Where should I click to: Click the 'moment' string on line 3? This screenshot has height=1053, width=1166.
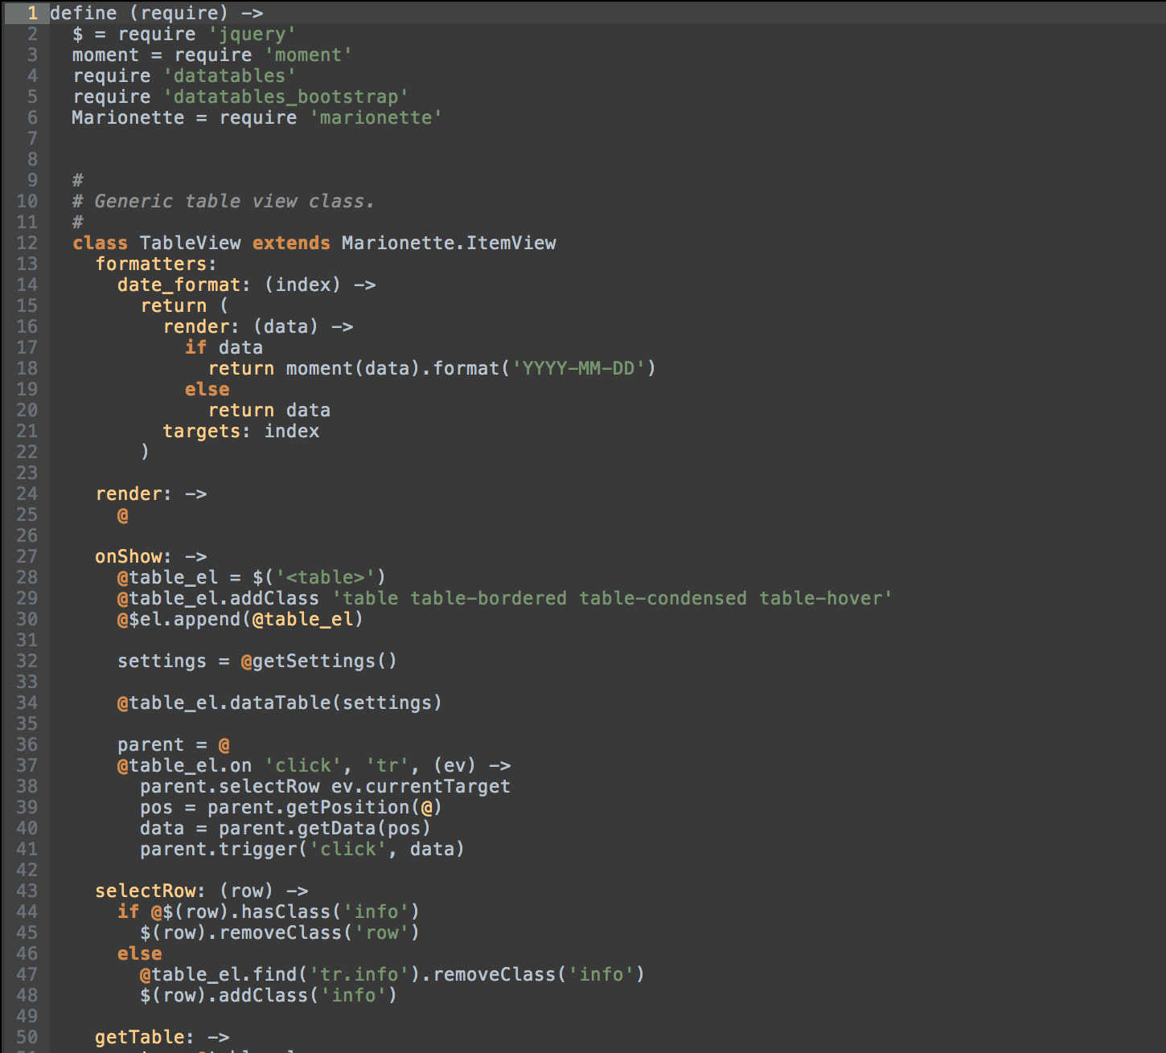pyautogui.click(x=308, y=55)
